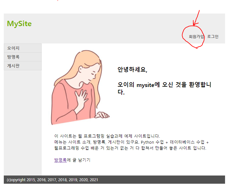
Task: Click the 안녕하세요, greeting heading
Action: tap(132, 69)
